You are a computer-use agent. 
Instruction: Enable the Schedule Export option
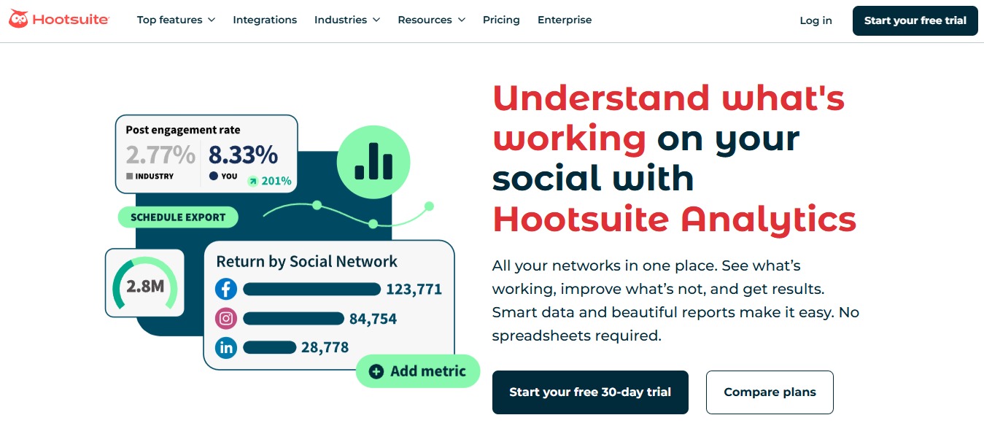pyautogui.click(x=178, y=217)
